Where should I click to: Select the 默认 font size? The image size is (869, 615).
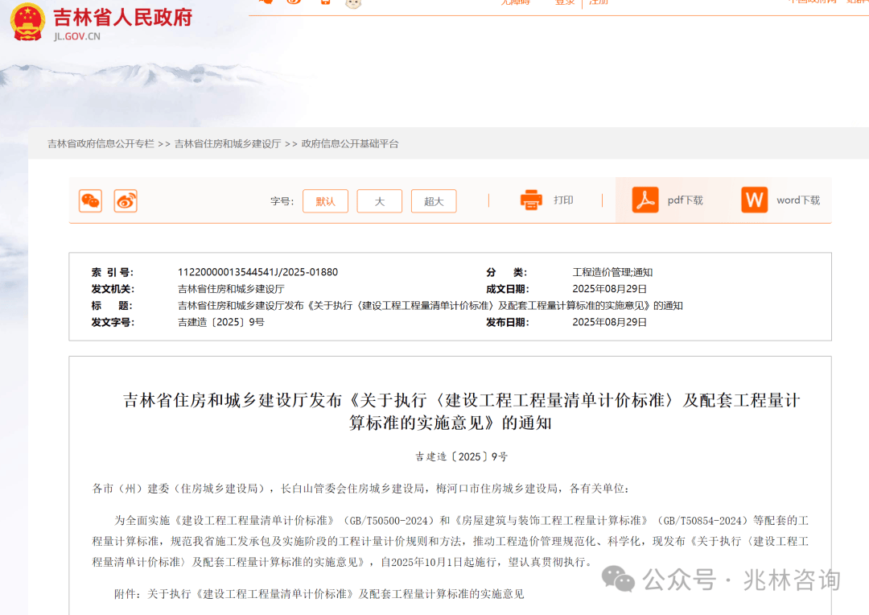(325, 201)
